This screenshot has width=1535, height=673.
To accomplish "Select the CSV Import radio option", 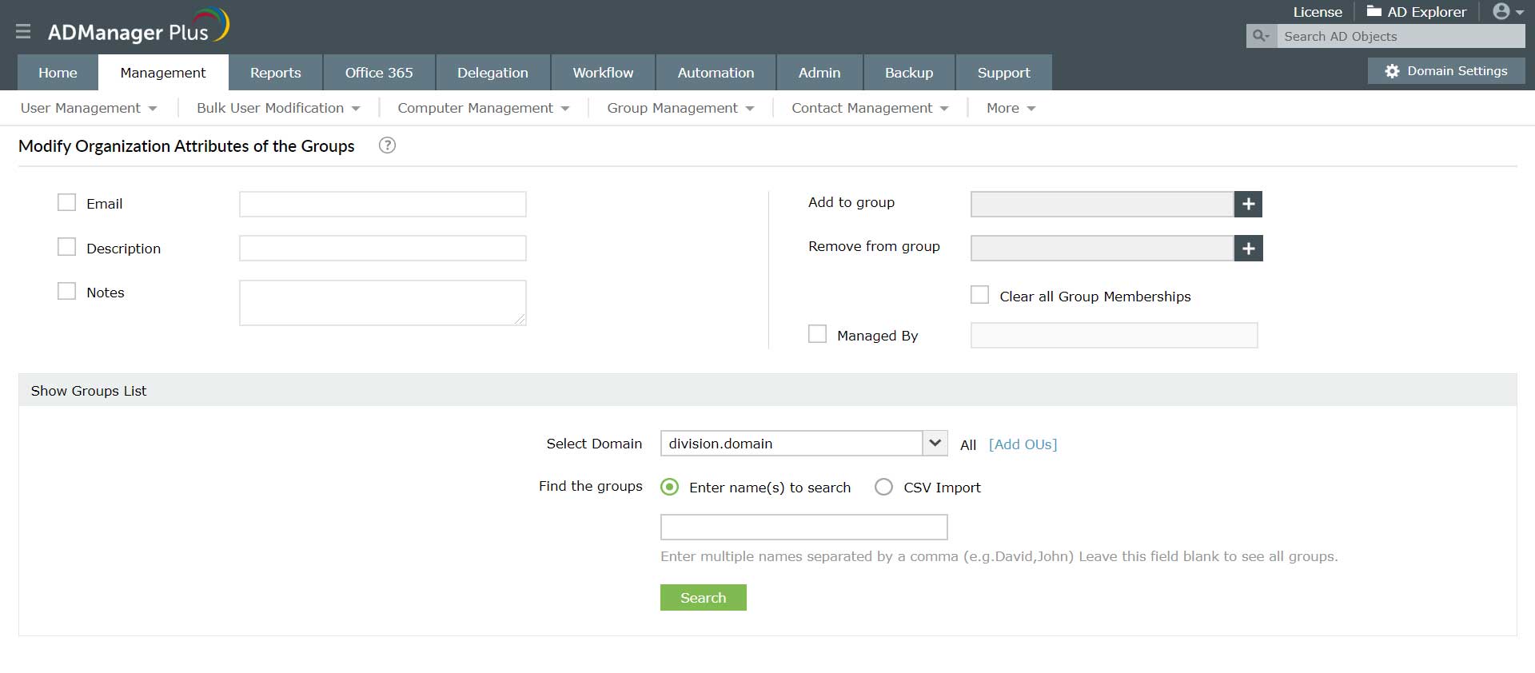I will [883, 487].
